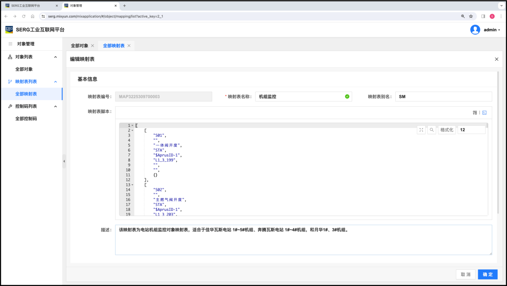Collapse the 对象列表 menu group
The image size is (507, 286).
pos(56,57)
